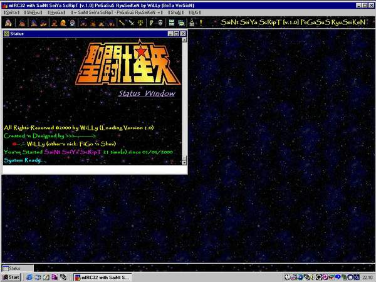Screen dimensions: 376x282
Task: Click the Saint Seiya logo image
Action: point(128,63)
